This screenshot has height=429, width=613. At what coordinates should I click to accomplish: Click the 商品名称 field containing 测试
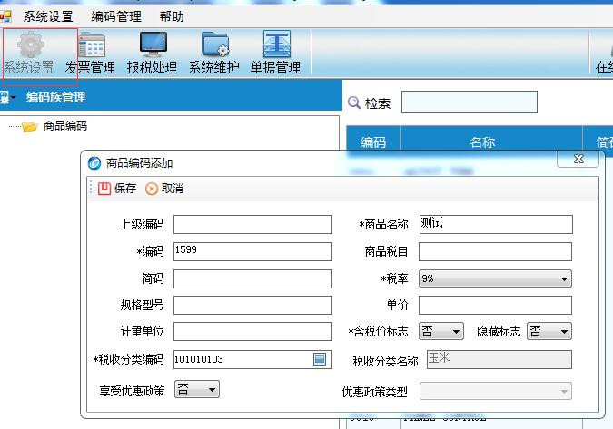[x=496, y=224]
